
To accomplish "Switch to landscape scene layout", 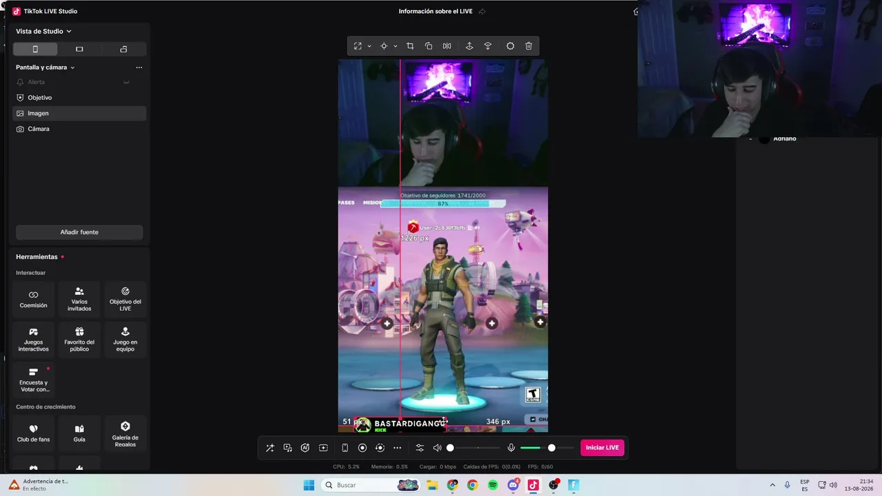I will (79, 49).
